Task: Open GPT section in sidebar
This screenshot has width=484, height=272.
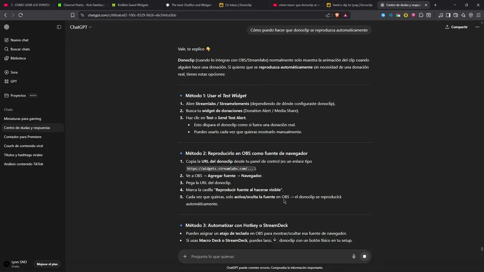Action: 14,81
